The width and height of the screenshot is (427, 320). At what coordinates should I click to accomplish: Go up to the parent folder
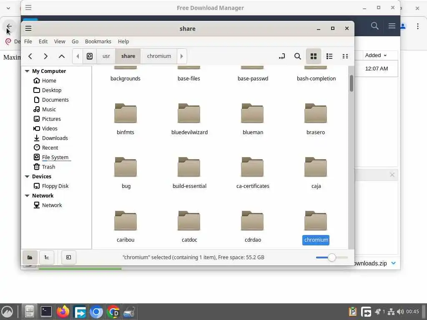(x=62, y=56)
